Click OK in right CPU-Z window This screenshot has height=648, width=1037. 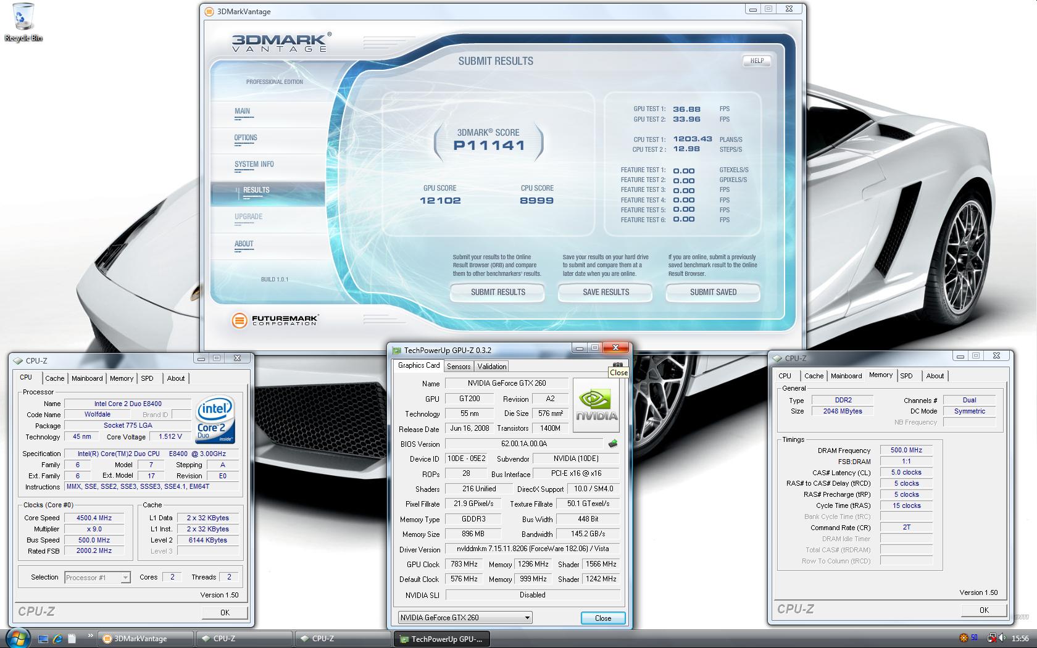[x=984, y=610]
